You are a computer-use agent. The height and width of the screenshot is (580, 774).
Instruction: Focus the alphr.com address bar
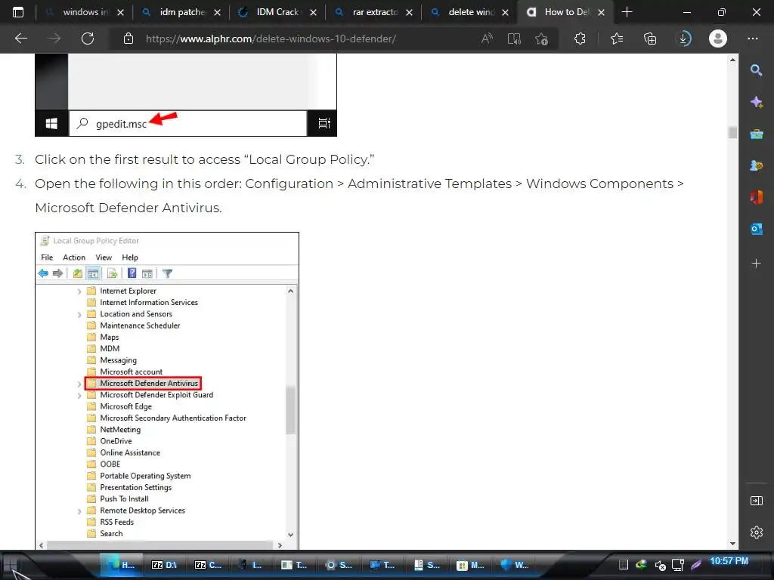coord(271,39)
